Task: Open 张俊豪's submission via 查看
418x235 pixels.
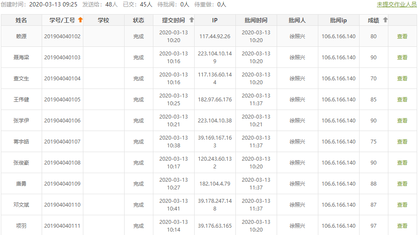Action: (402, 163)
